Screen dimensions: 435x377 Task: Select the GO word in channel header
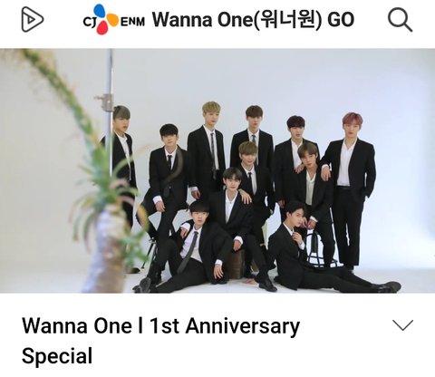[x=341, y=20]
